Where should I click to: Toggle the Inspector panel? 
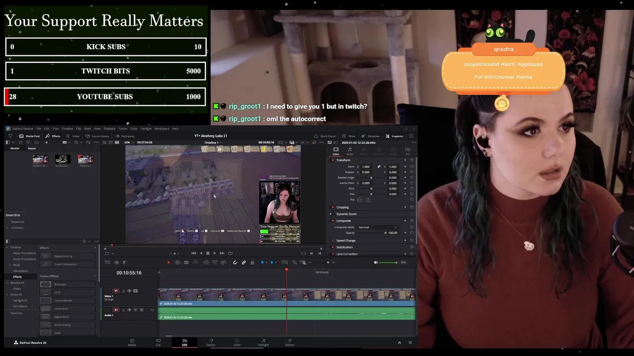tap(395, 136)
